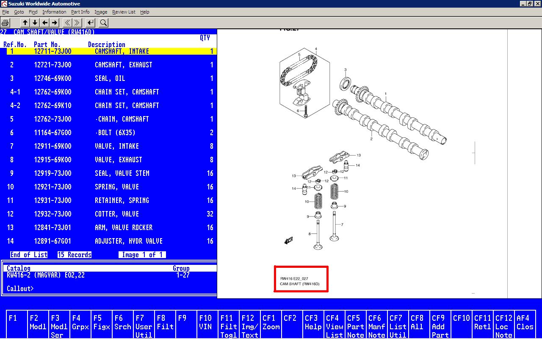Click the F6 Srch button
542x339 pixels.
(123, 325)
